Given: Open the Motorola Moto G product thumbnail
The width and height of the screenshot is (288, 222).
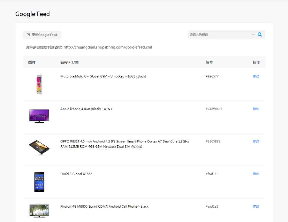Looking at the screenshot, I should coord(39,84).
